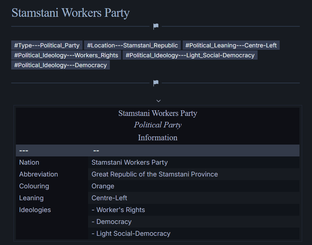Click the flag icon beneath the tag list
312x245 pixels.
point(156,83)
